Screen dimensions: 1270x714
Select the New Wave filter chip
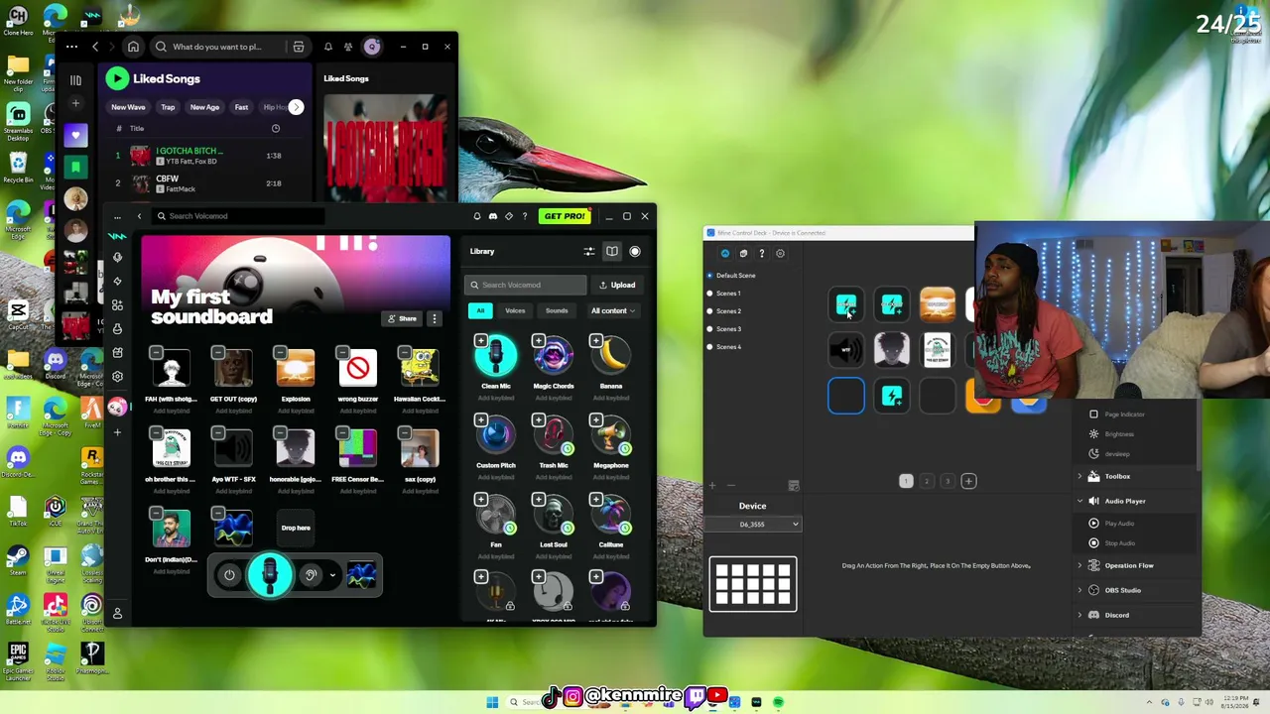click(x=128, y=107)
